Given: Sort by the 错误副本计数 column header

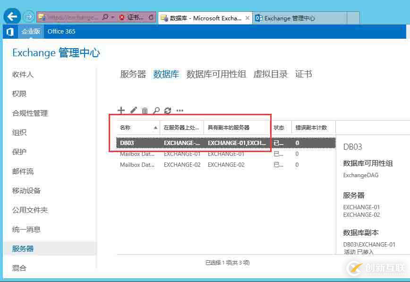Looking at the screenshot, I should [x=313, y=128].
